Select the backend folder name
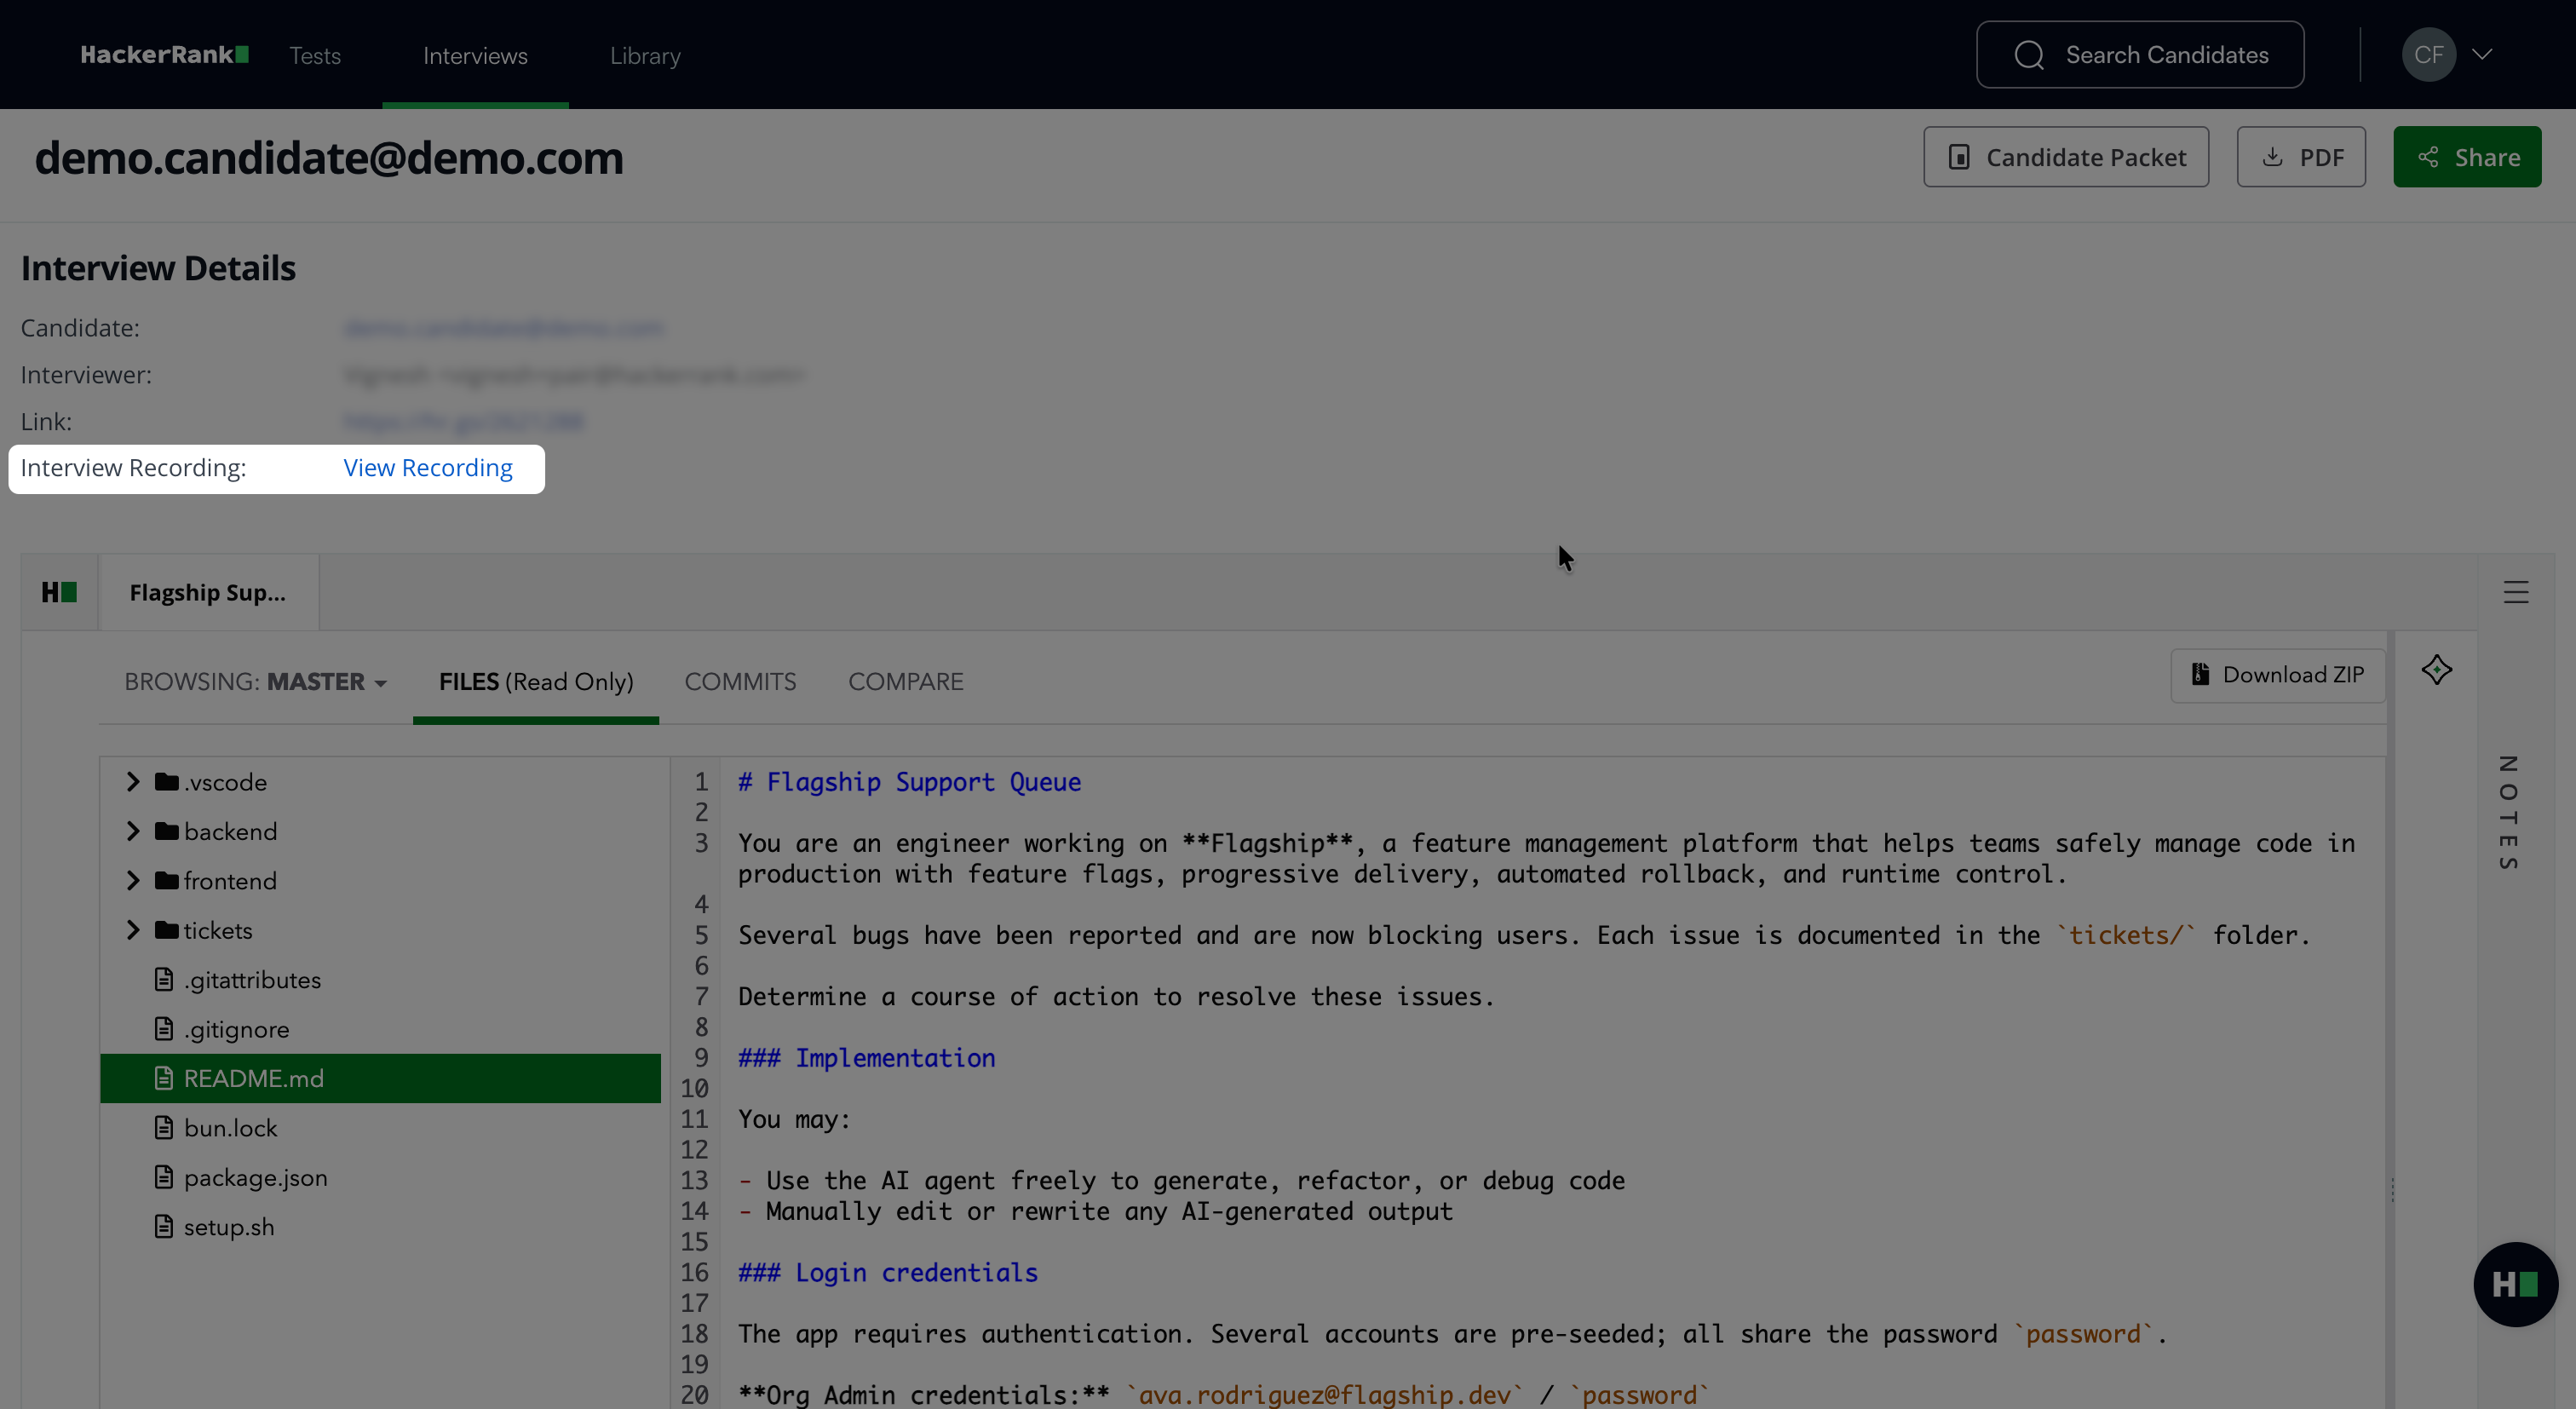This screenshot has width=2576, height=1409. coord(230,831)
